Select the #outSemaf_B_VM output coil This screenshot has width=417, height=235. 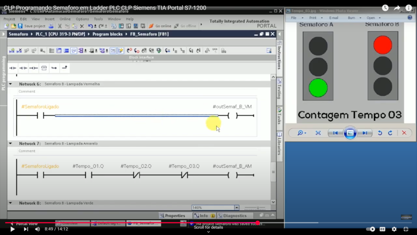[x=233, y=115]
